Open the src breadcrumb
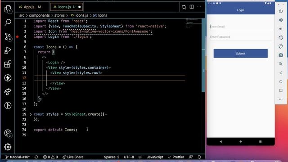This screenshot has height=162, width=288. pos(22,15)
